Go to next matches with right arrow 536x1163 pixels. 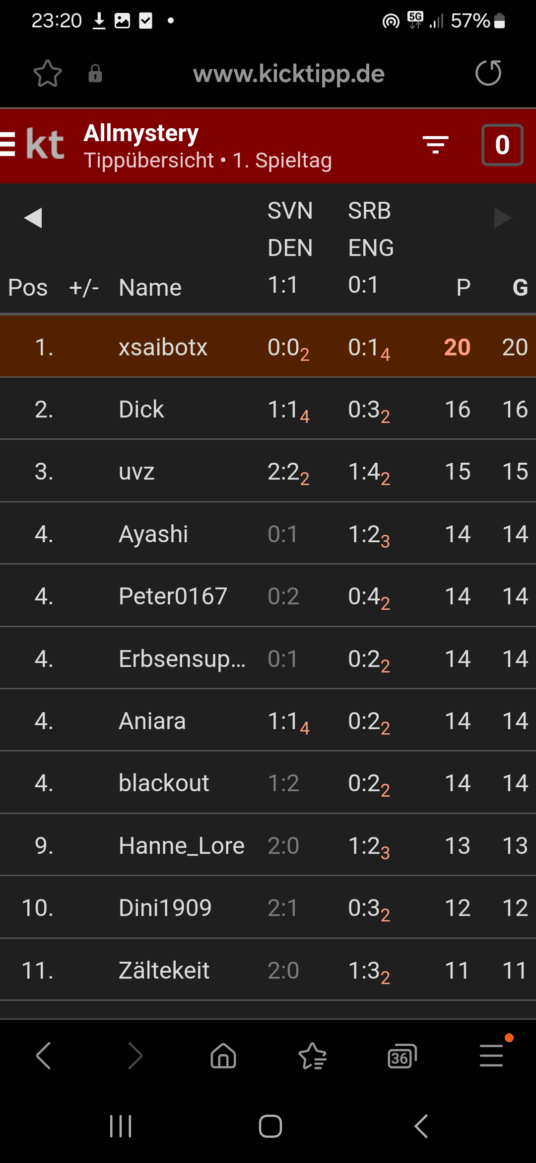click(x=502, y=218)
